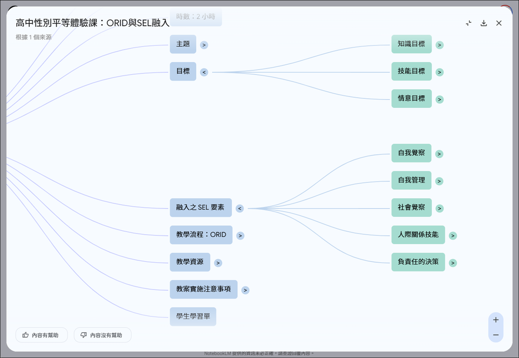Screen dimensions: 519x358
Task: Mark content as not helpful (內容沒有幫助)
Action: (x=102, y=335)
